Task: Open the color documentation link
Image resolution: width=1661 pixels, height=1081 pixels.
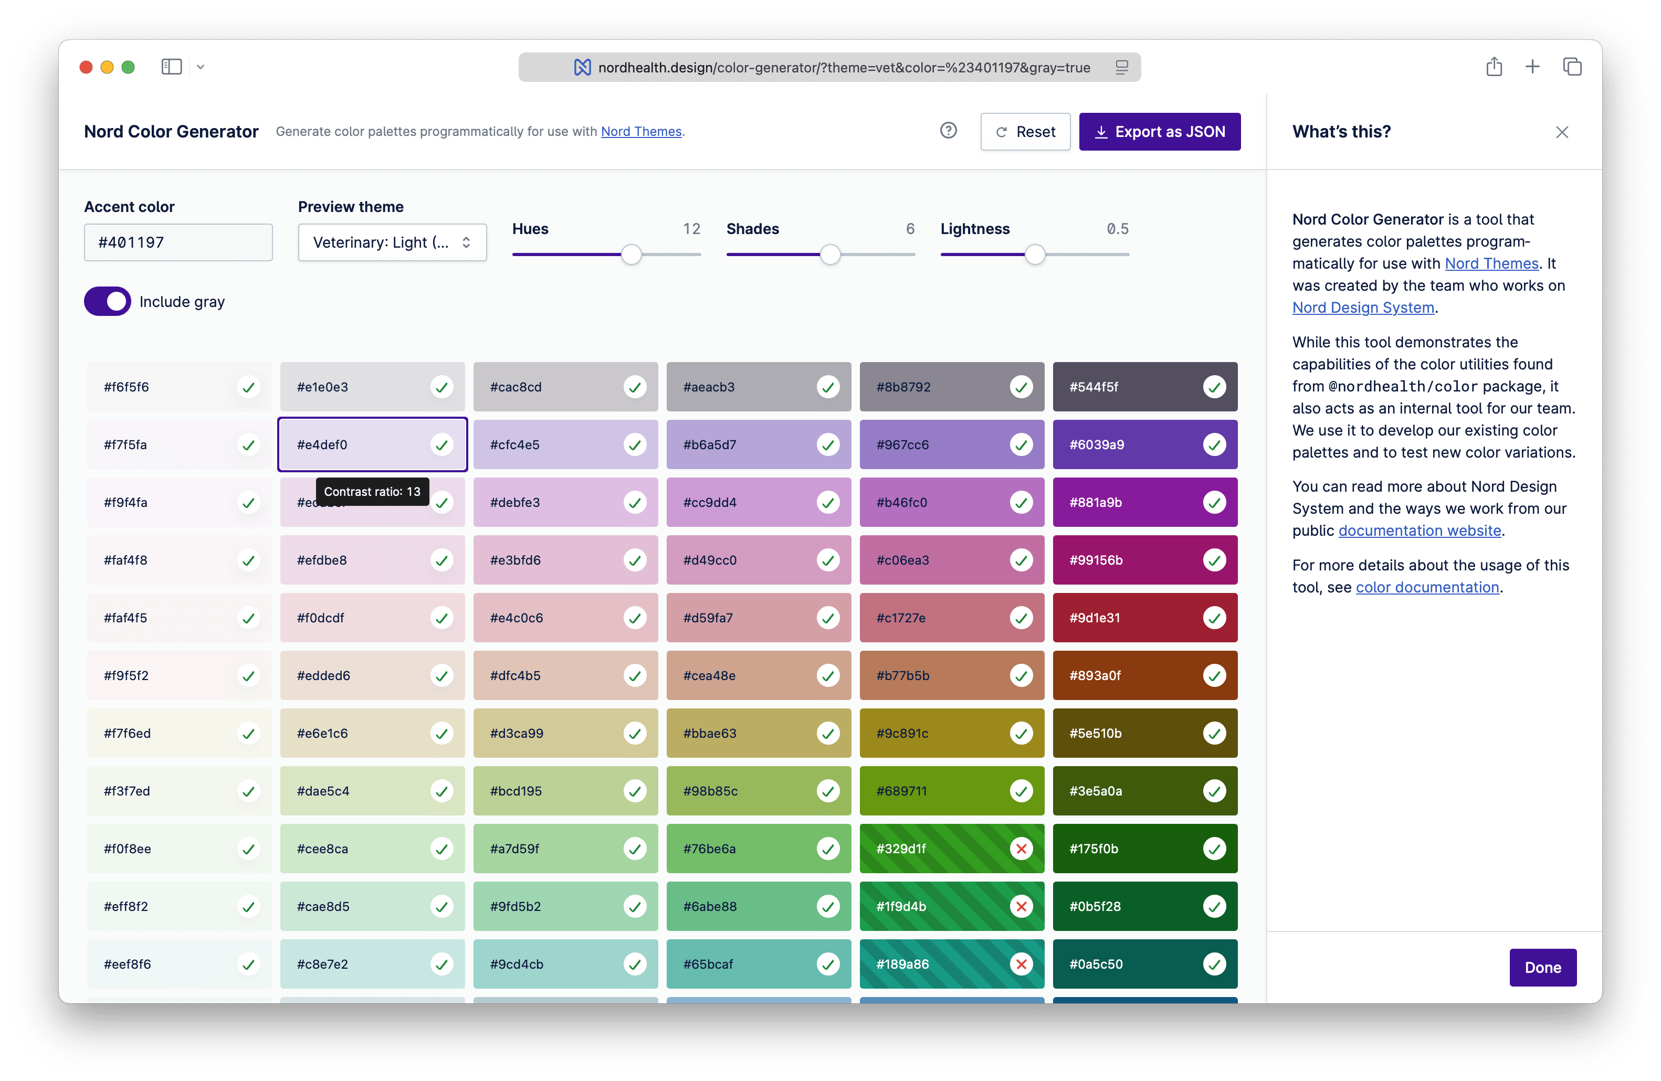Action: [x=1427, y=587]
